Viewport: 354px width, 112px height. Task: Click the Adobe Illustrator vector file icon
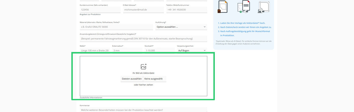pyautogui.click(x=223, y=7)
